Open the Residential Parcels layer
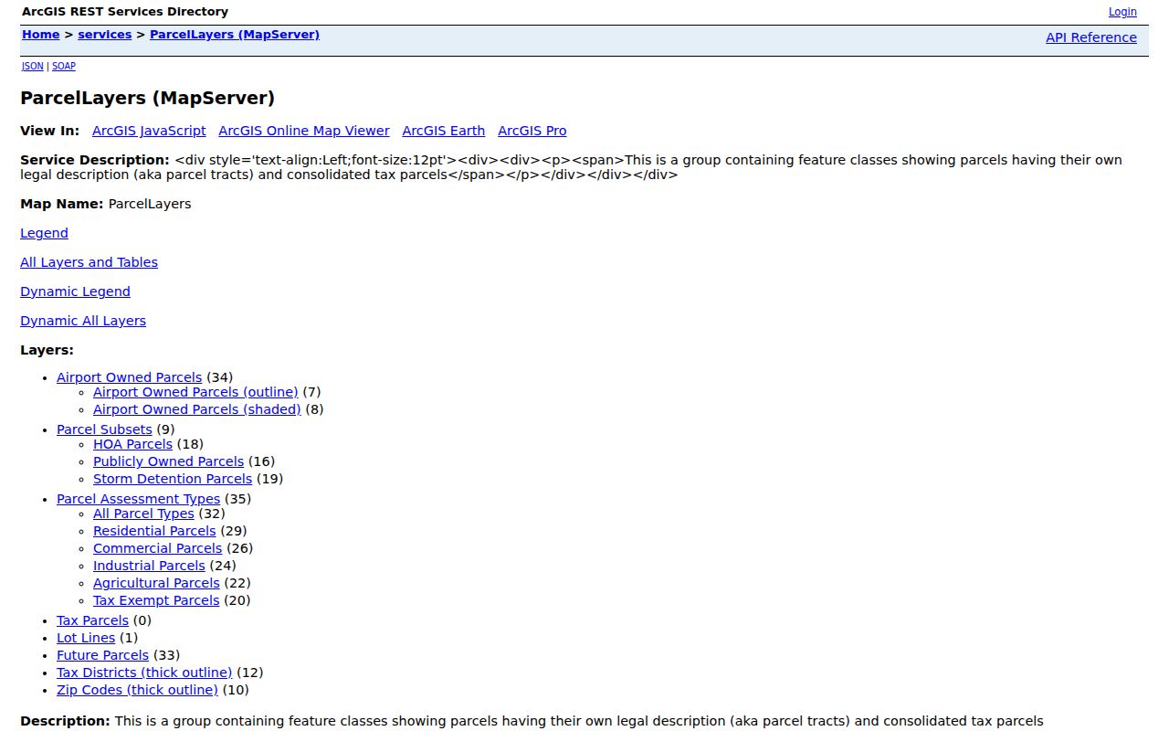 pyautogui.click(x=154, y=531)
